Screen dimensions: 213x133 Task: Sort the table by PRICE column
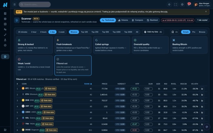(x=104, y=84)
